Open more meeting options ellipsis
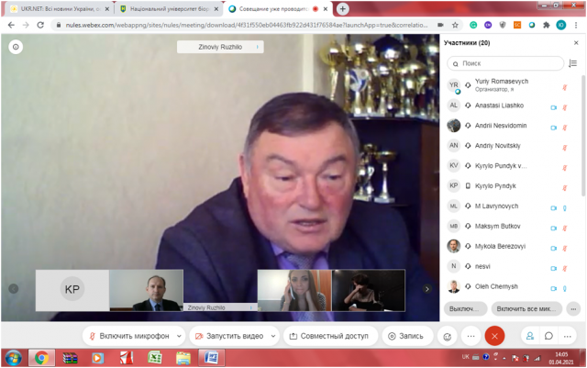This screenshot has width=587, height=368. (x=471, y=336)
